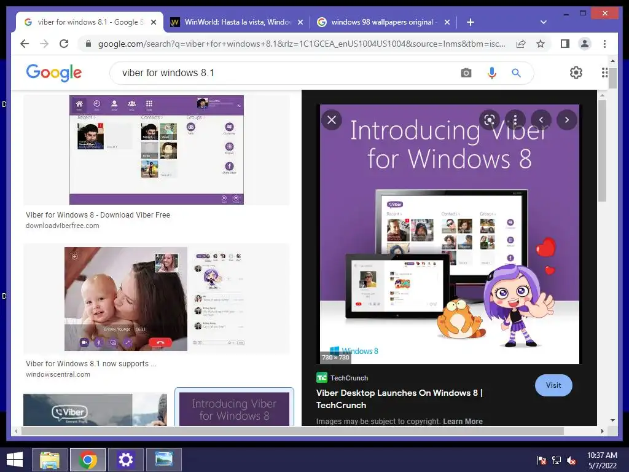Show next image in preview

566,120
